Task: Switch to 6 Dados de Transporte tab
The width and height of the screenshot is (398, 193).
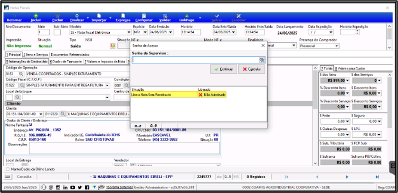Action: pyautogui.click(x=66, y=61)
